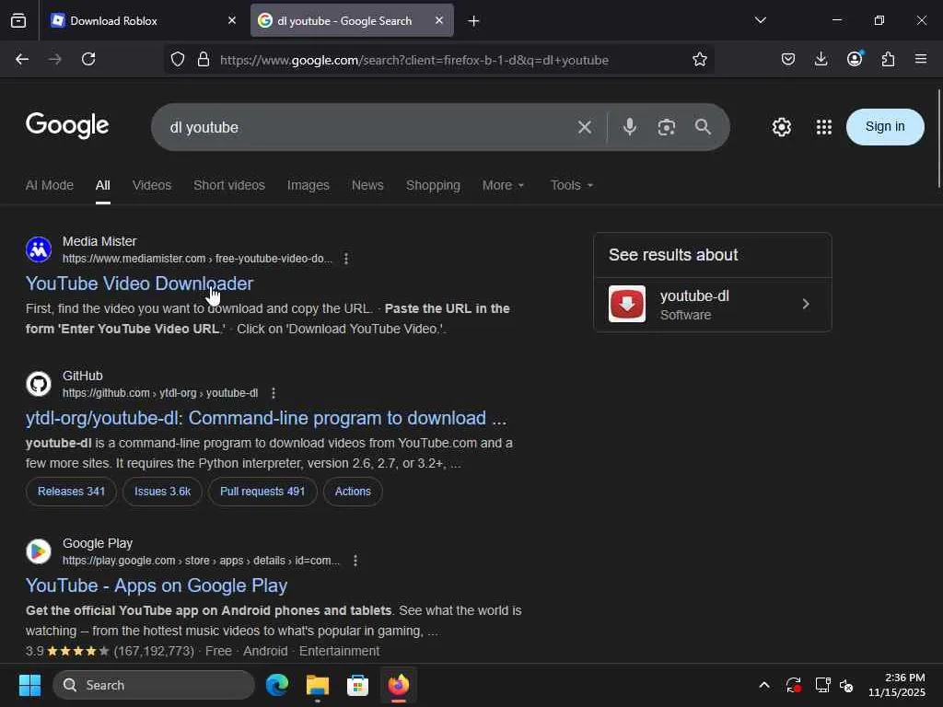Screen dimensions: 943x707
Task: Click the Media Mister site favicon
Action: pos(39,249)
